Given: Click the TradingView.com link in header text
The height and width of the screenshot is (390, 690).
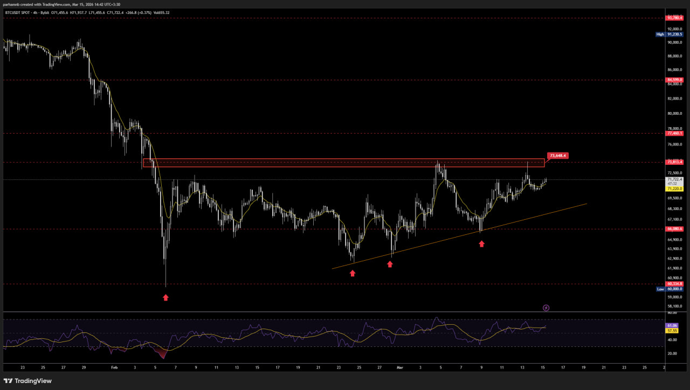Looking at the screenshot, I should click(x=57, y=4).
